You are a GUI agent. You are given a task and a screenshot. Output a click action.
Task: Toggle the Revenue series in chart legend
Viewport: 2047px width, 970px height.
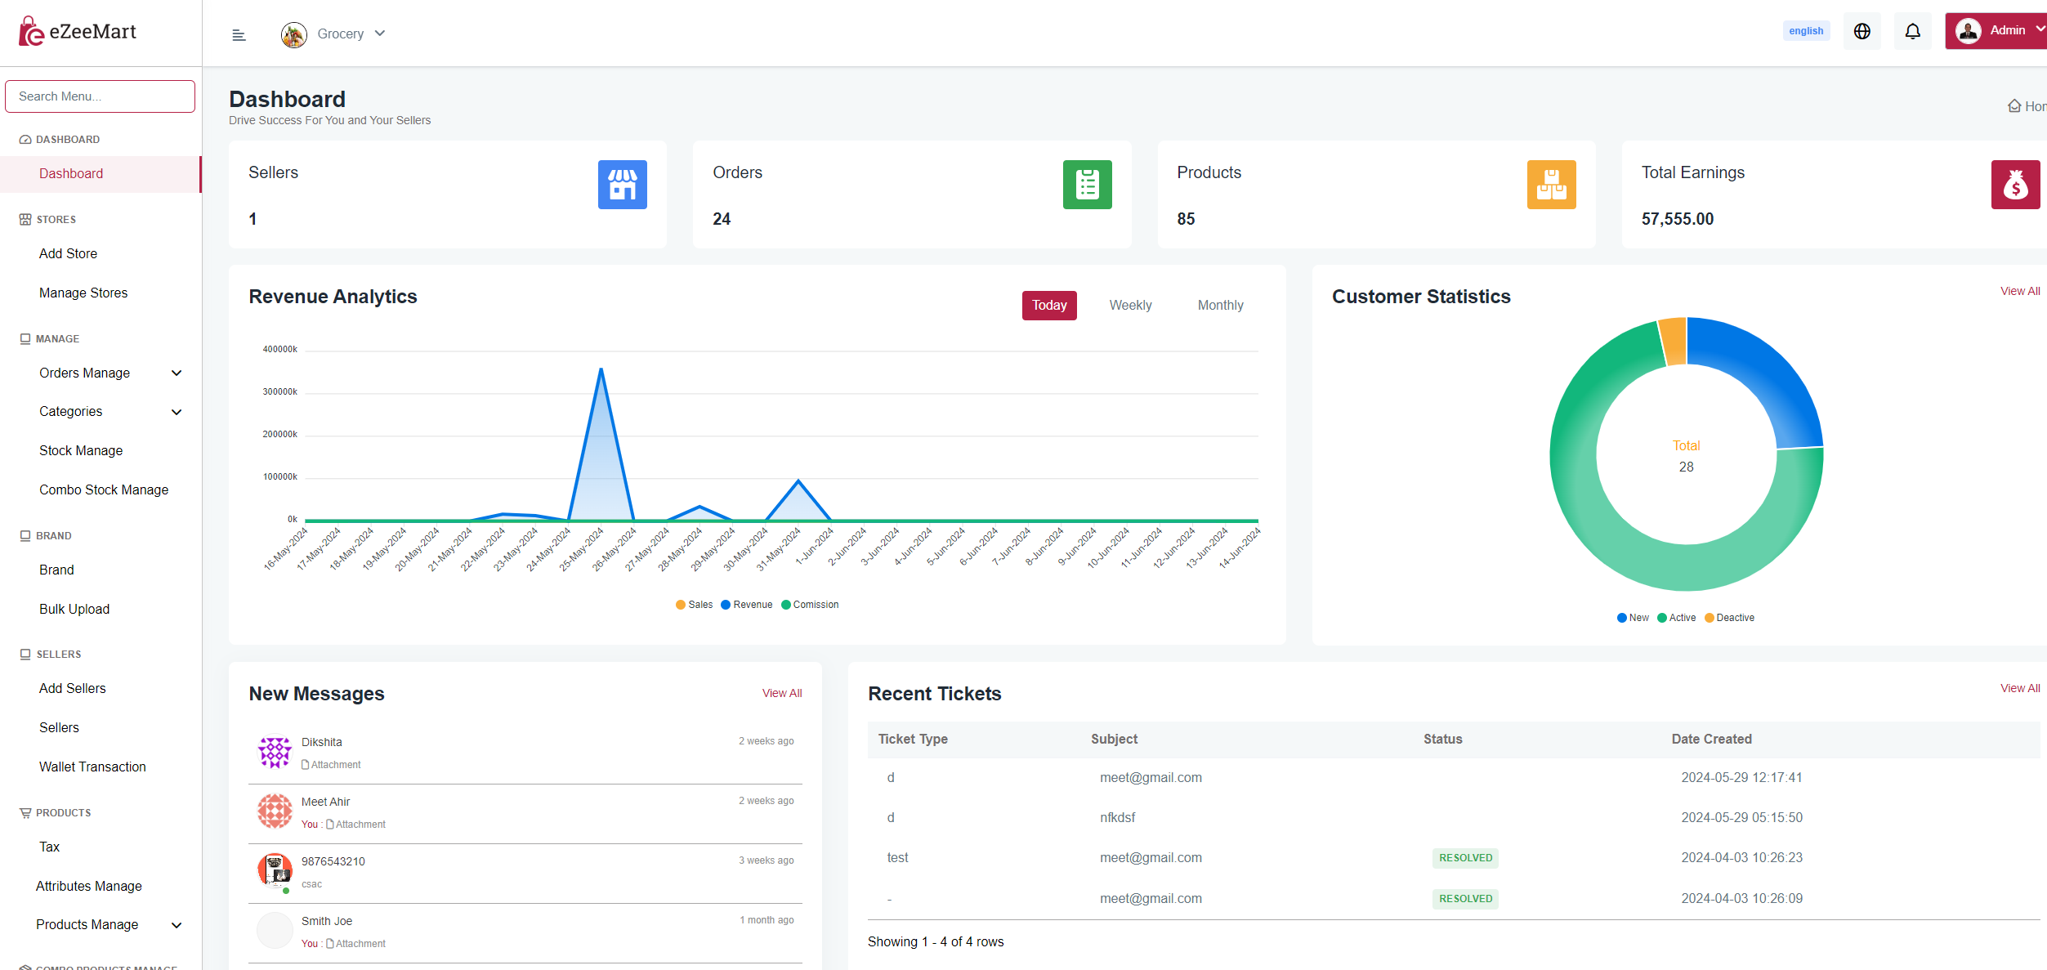click(x=746, y=605)
